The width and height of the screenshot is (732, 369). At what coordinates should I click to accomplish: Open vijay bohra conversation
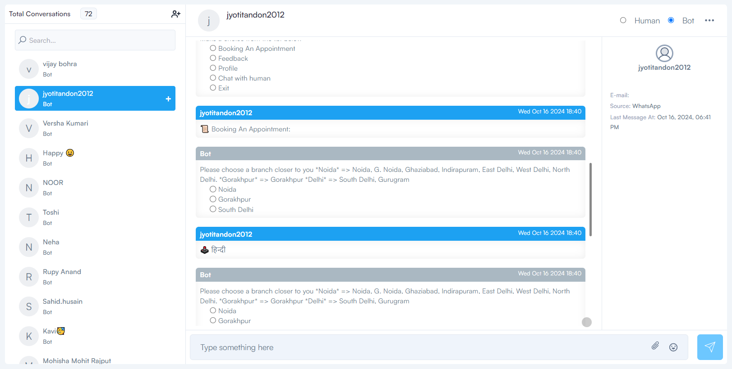95,69
